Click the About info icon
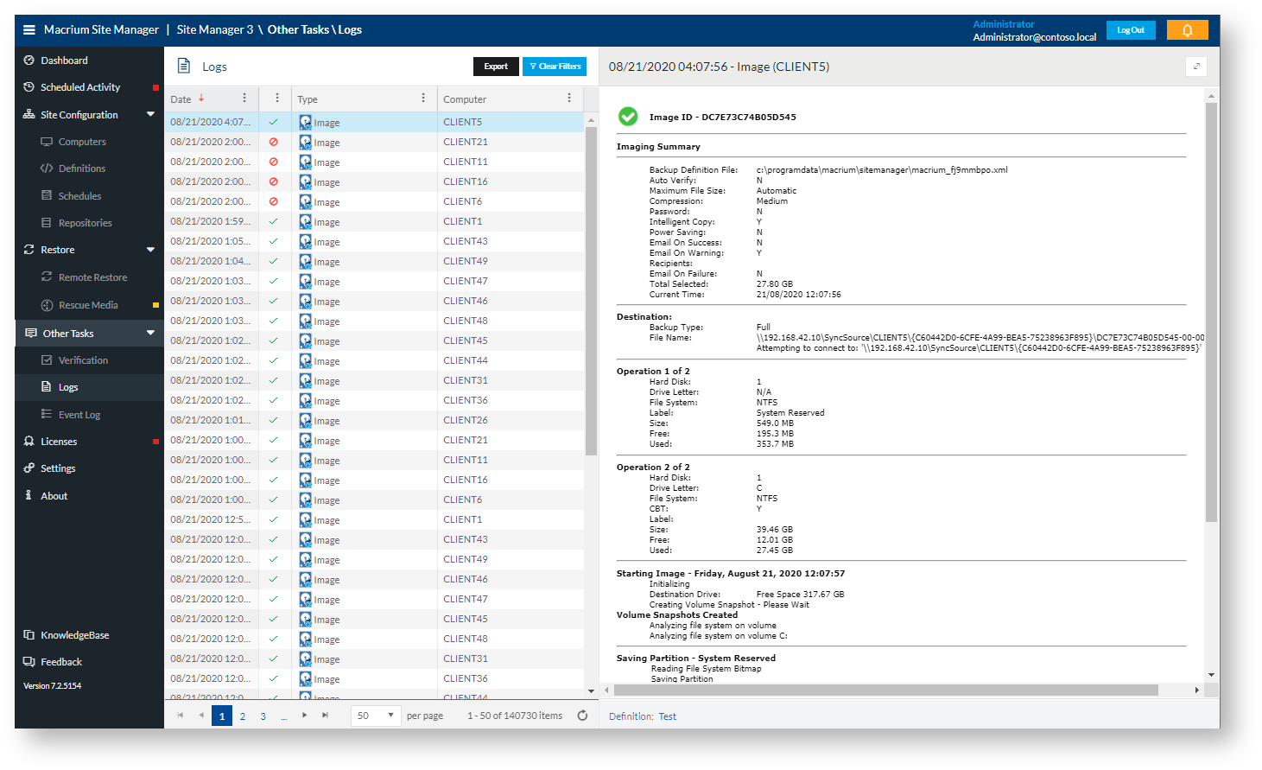Screen dimensions: 1262x770 pyautogui.click(x=29, y=495)
